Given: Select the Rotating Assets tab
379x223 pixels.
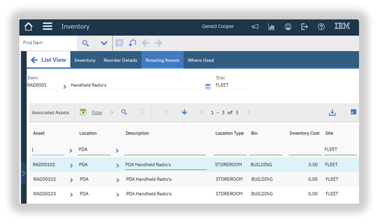Looking at the screenshot, I should coord(162,60).
